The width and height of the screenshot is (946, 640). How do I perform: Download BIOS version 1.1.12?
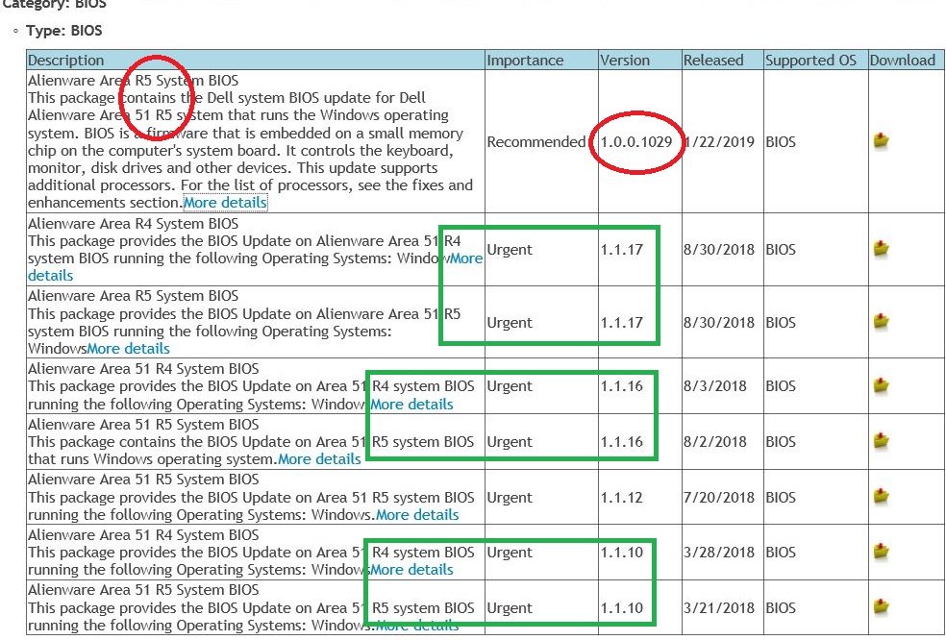pos(881,497)
